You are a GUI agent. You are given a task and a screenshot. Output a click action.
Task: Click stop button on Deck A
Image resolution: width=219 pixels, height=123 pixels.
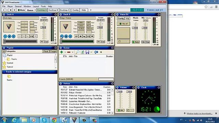point(9,37)
